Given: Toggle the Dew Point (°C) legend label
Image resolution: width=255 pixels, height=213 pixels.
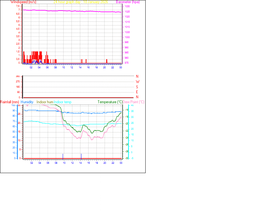Looking at the screenshot, I should (x=133, y=102).
